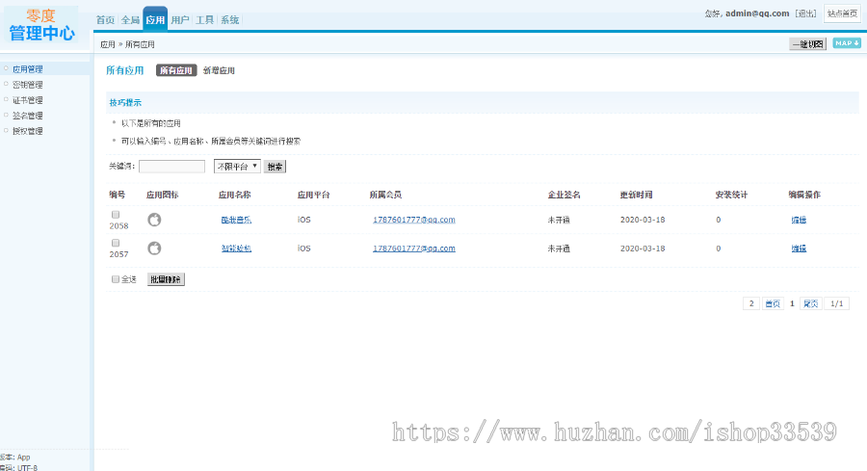This screenshot has width=867, height=471.
Task: Click the 零度管理中心 logo
Action: [40, 25]
